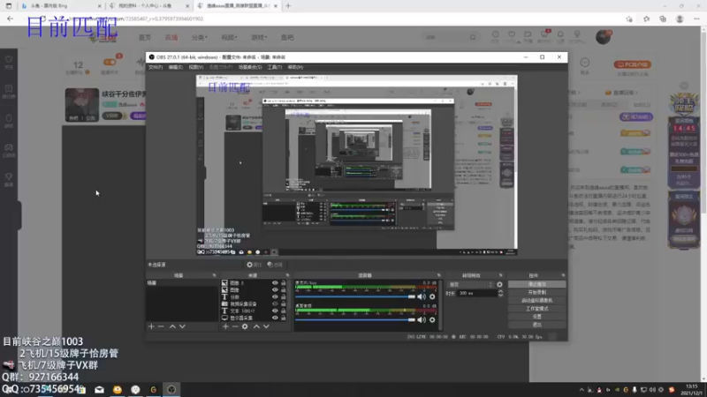Show the 视频采集设备 source
Screen dimensions: 707x397
tap(275, 303)
